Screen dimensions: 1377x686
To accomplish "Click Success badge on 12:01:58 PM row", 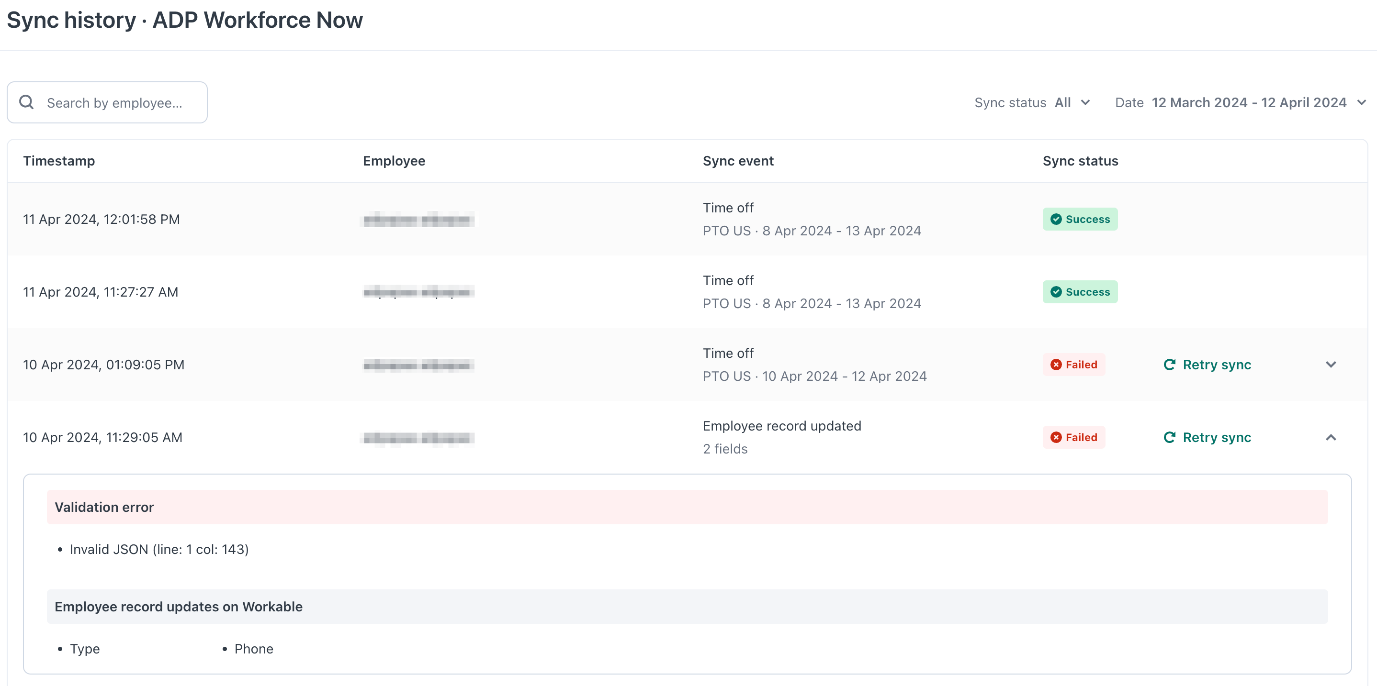I will [x=1080, y=219].
